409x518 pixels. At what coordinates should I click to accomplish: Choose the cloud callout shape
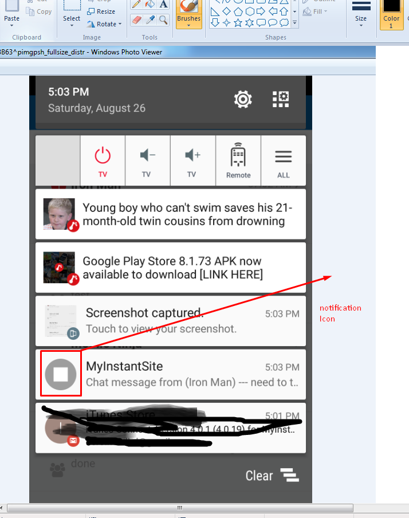click(x=284, y=23)
